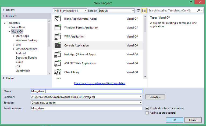Switch to medium icons list view
This screenshot has height=126, width=206.
pyautogui.click(x=144, y=10)
